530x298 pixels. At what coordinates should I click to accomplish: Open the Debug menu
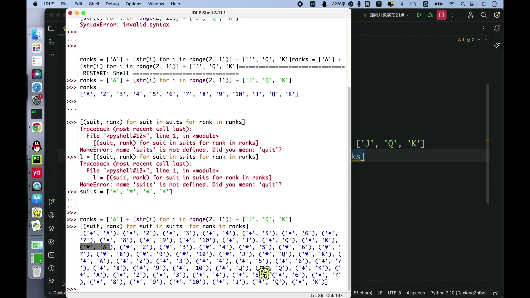point(112,4)
